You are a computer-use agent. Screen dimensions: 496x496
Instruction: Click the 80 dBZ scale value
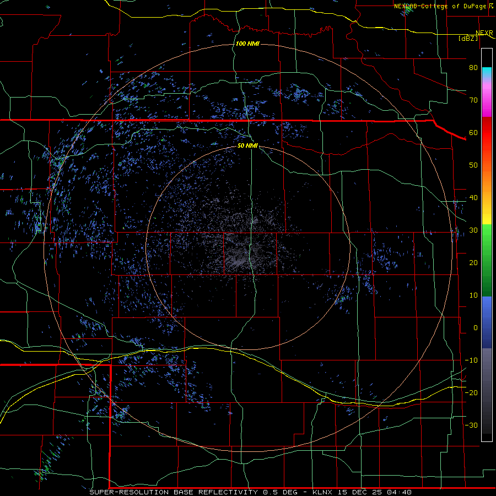(473, 68)
